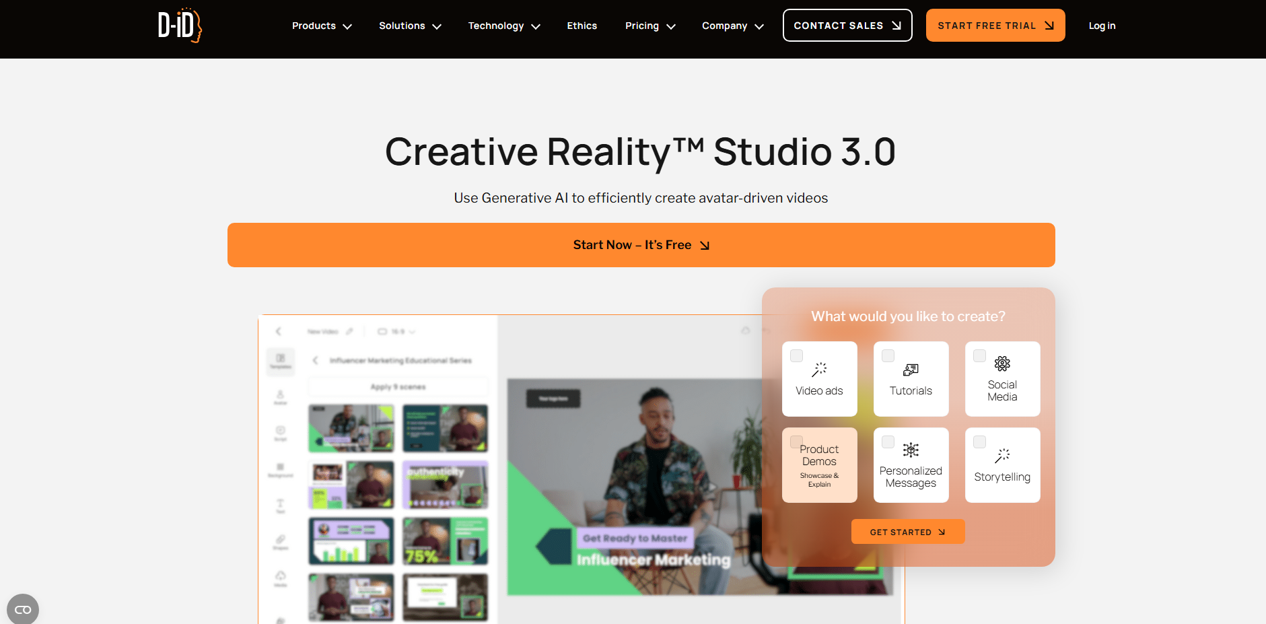
Task: Check the Video ads checkbox
Action: coord(796,355)
